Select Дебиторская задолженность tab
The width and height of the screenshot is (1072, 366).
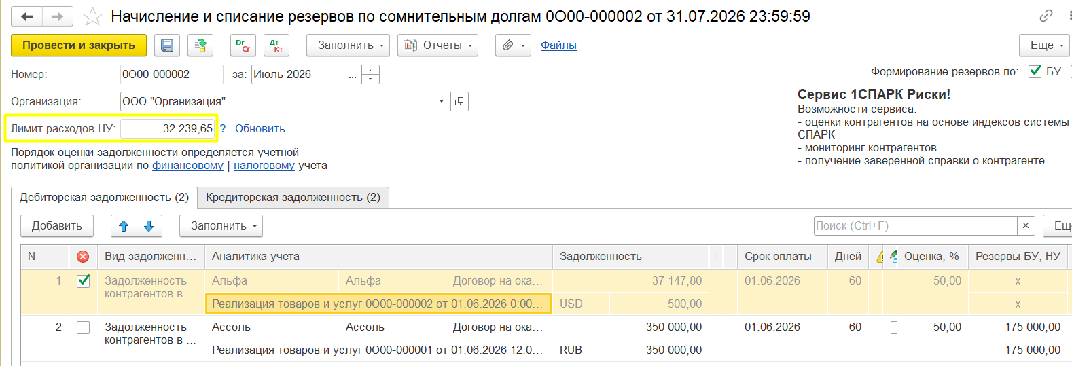click(104, 198)
